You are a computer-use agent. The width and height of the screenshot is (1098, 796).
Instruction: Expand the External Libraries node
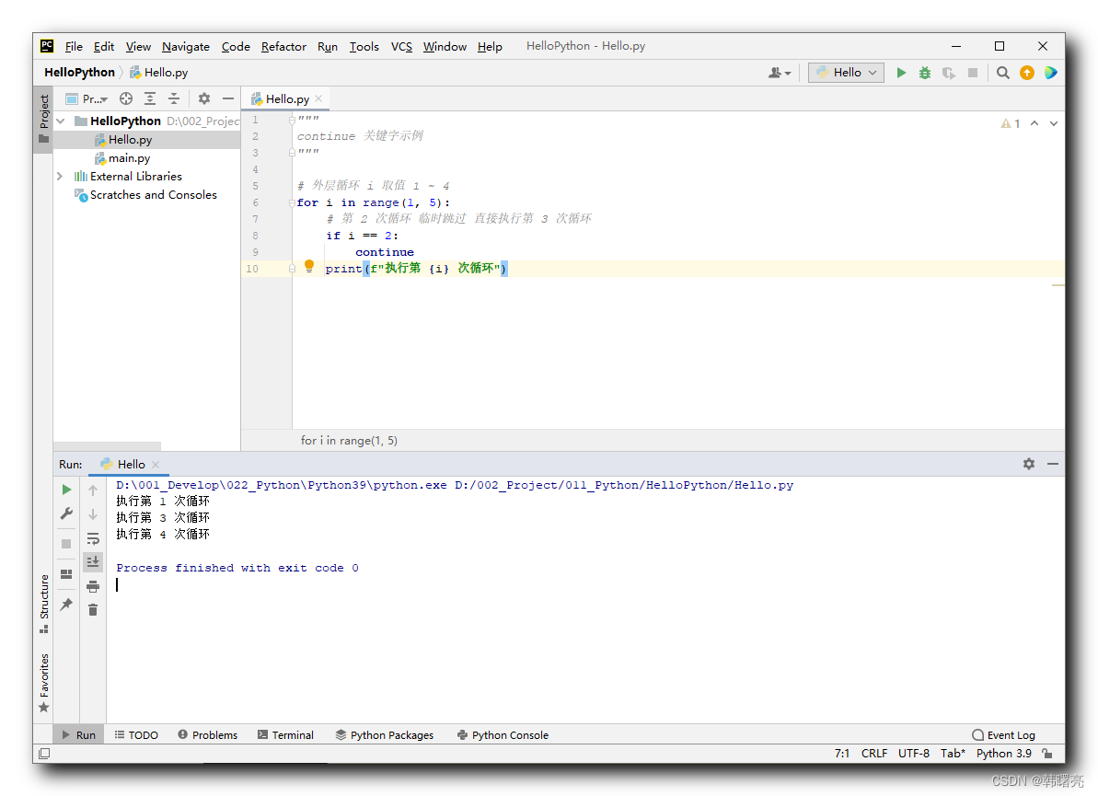point(60,177)
